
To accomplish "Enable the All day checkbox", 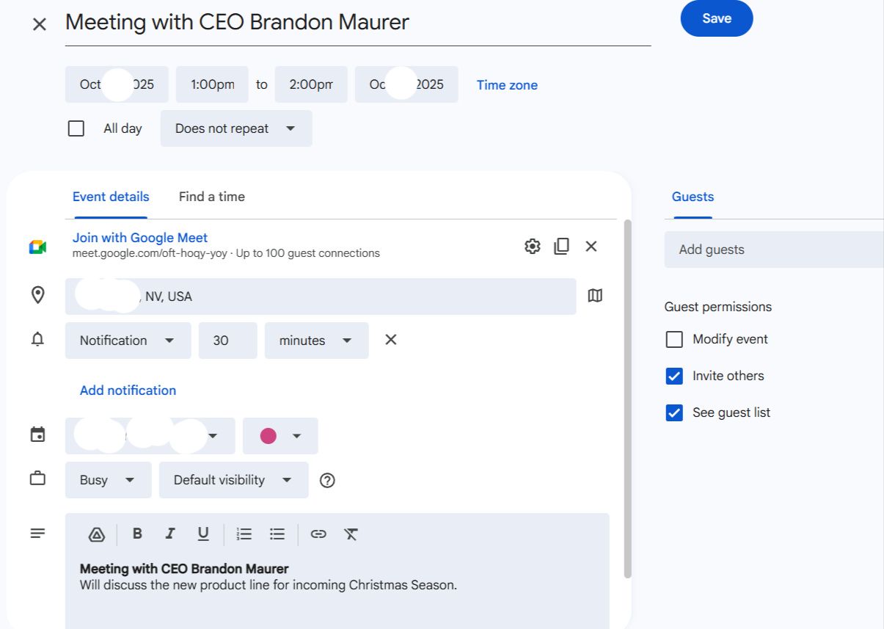I will tap(76, 128).
